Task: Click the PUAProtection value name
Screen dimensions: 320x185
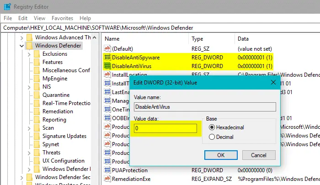Action: point(129,170)
